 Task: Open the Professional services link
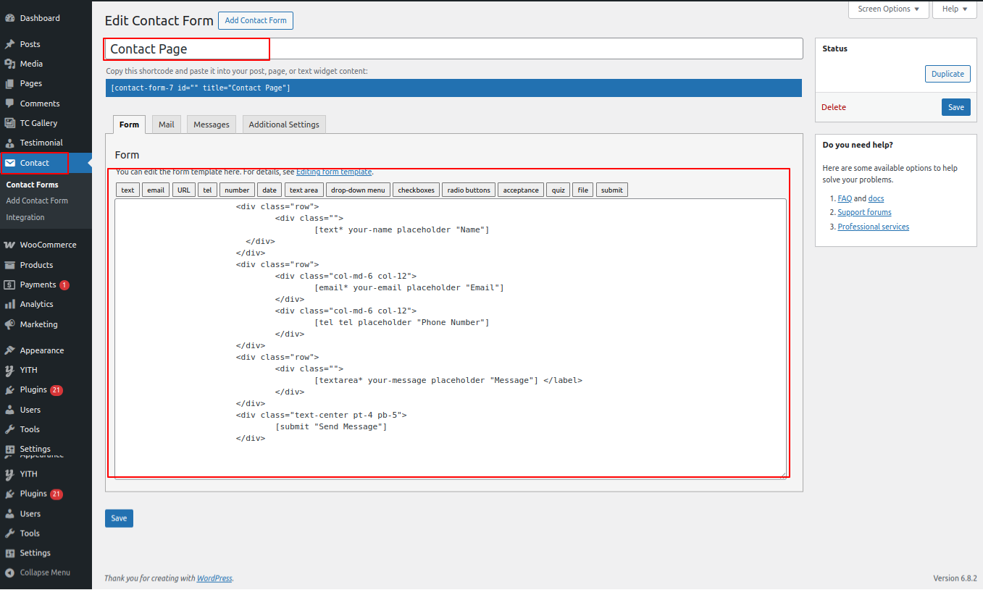tap(873, 227)
